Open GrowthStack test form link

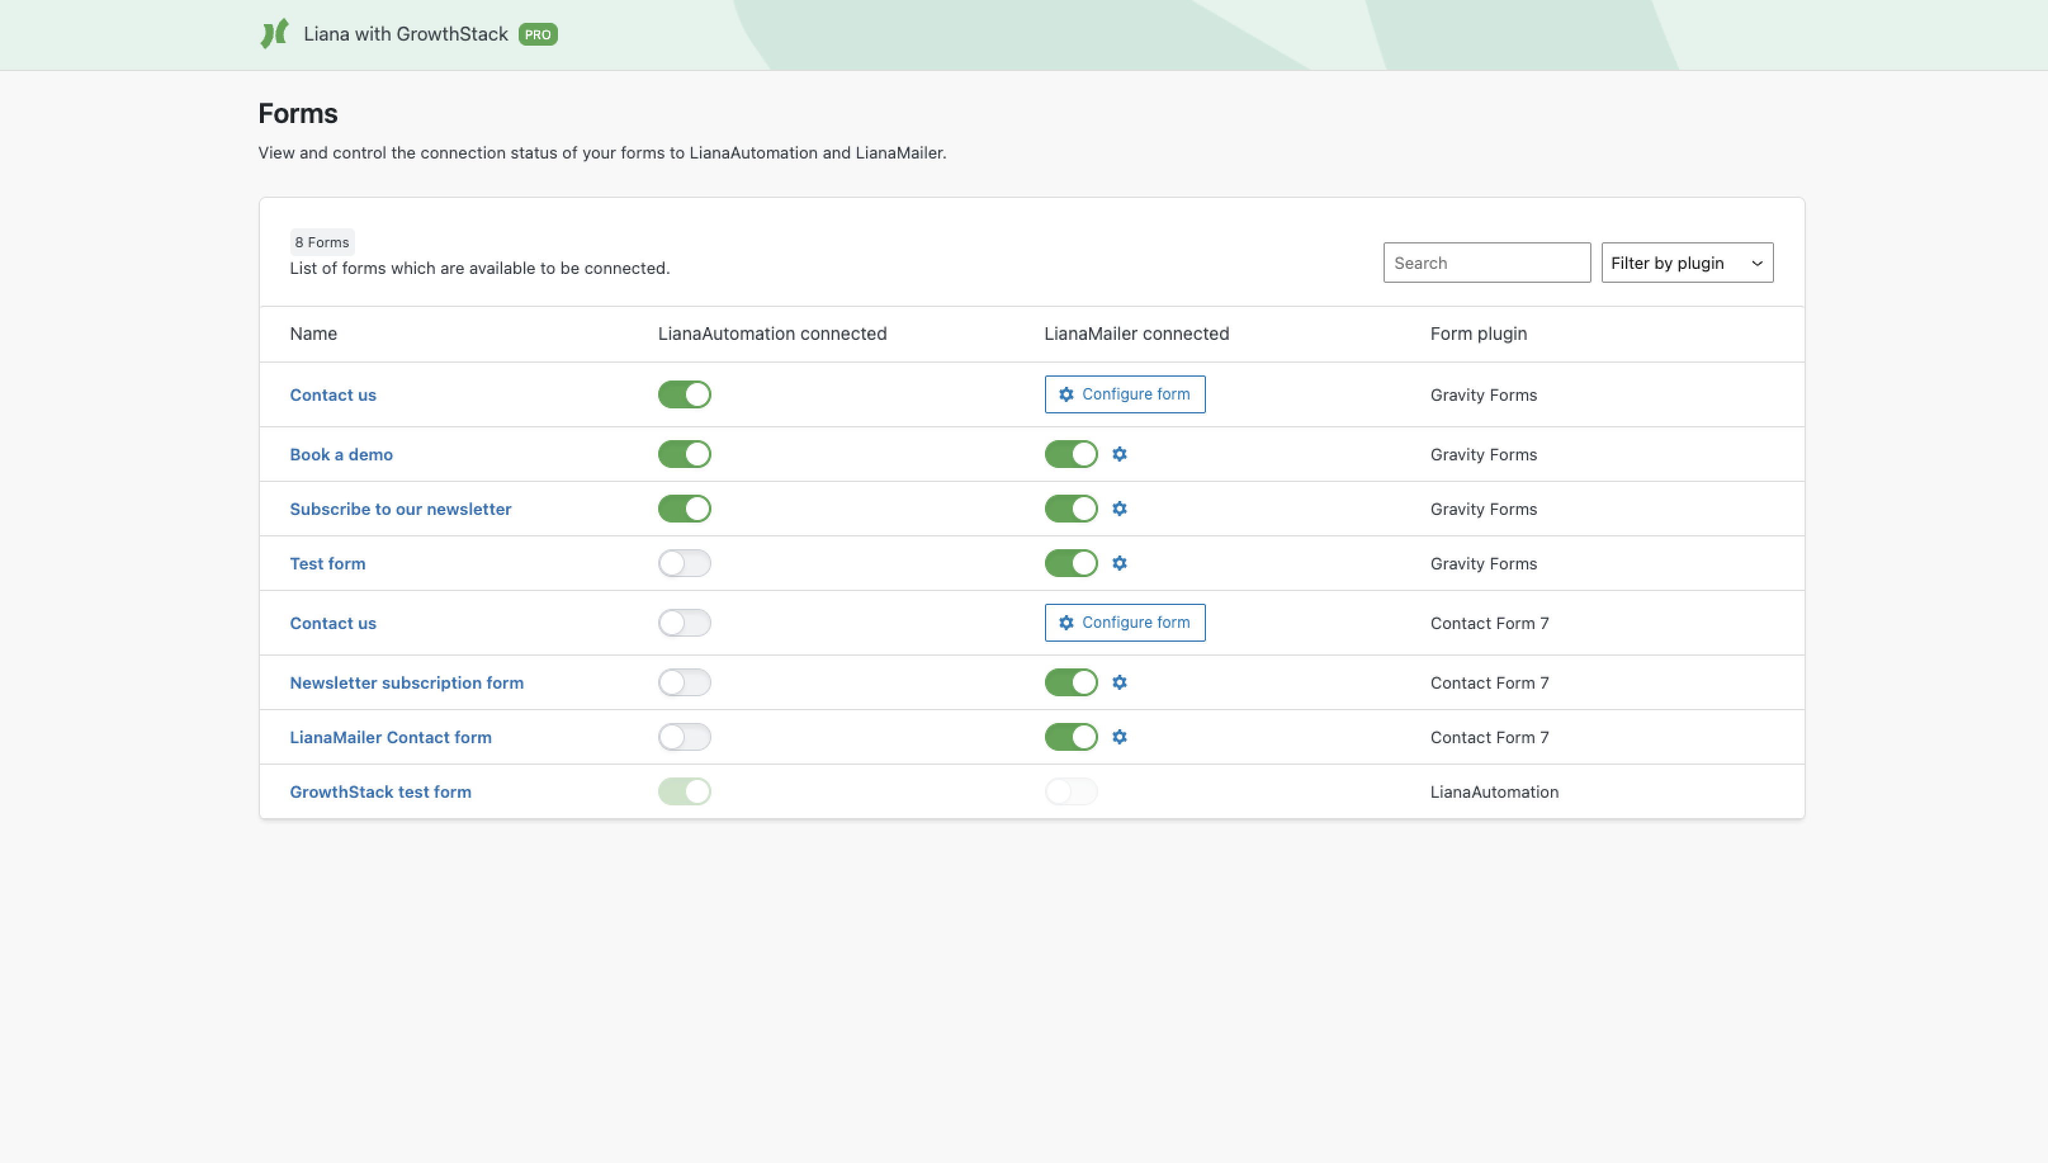point(380,791)
